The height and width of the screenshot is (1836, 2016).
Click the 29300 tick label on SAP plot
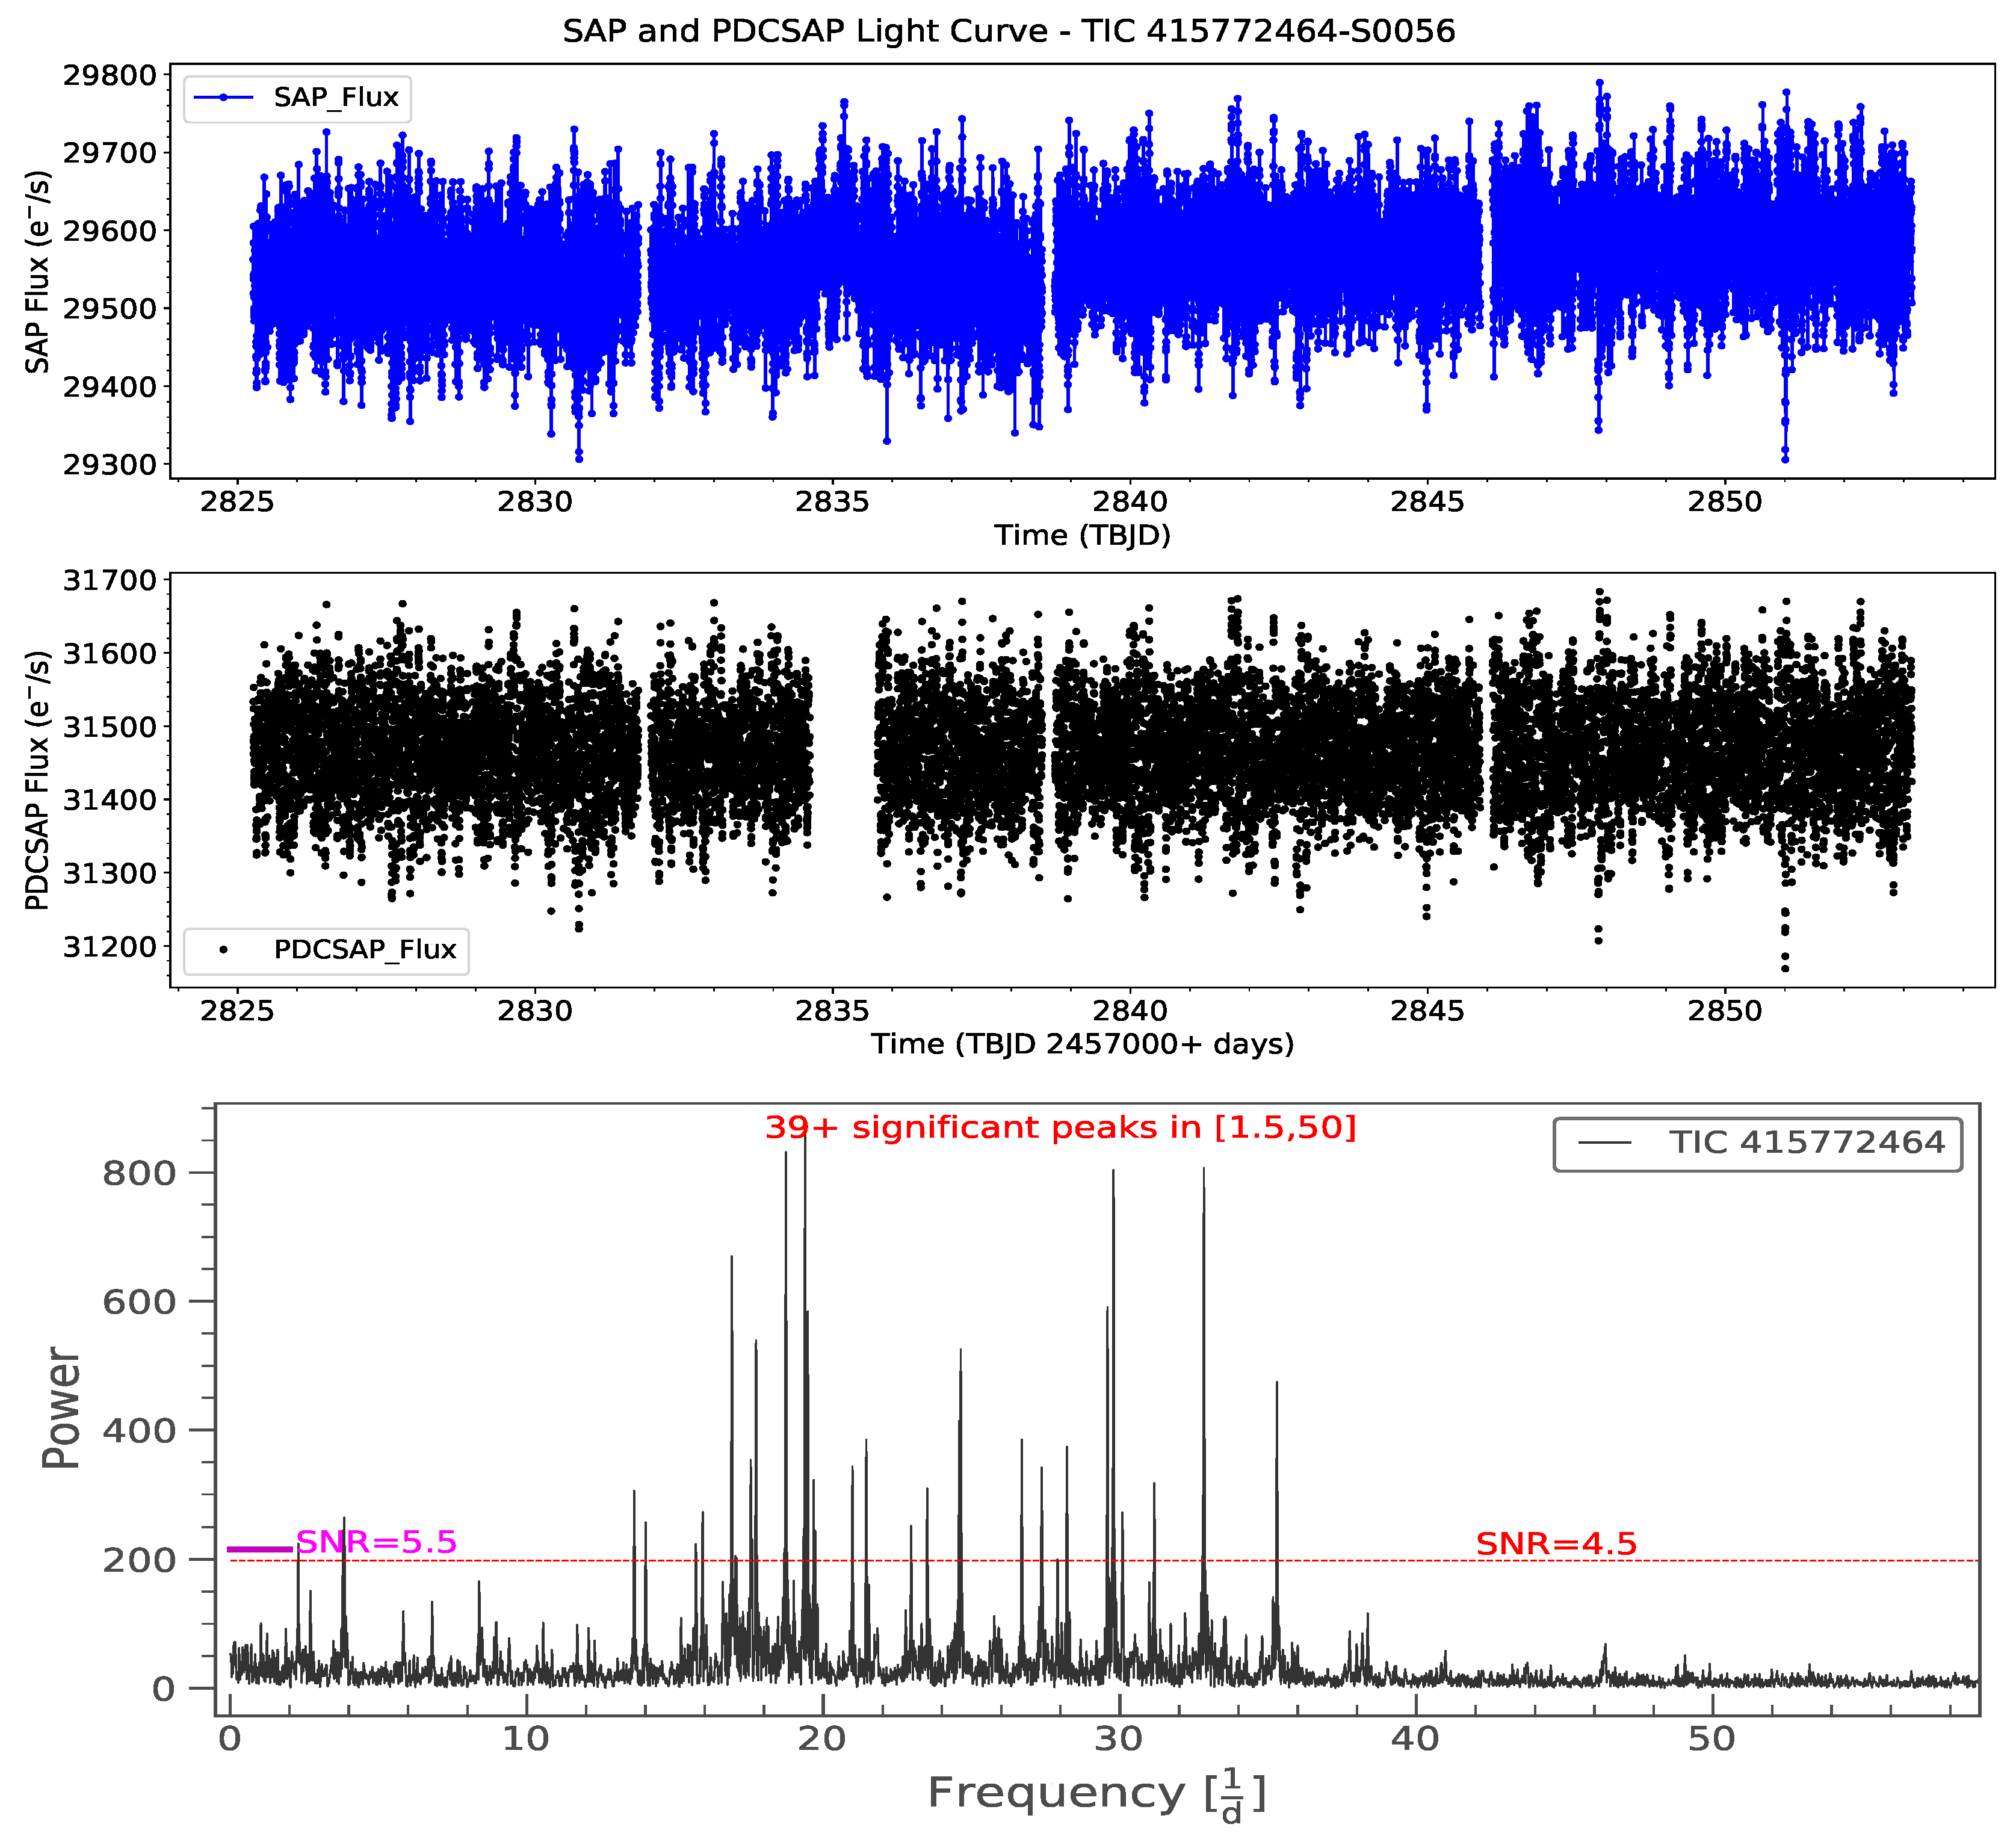pos(110,464)
